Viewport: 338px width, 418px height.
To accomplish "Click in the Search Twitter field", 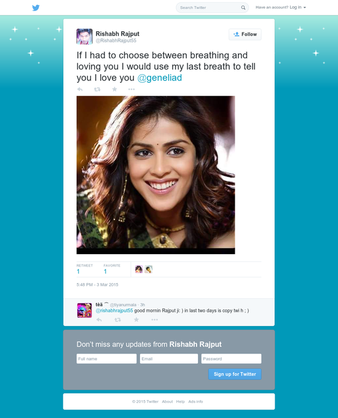I will (210, 8).
